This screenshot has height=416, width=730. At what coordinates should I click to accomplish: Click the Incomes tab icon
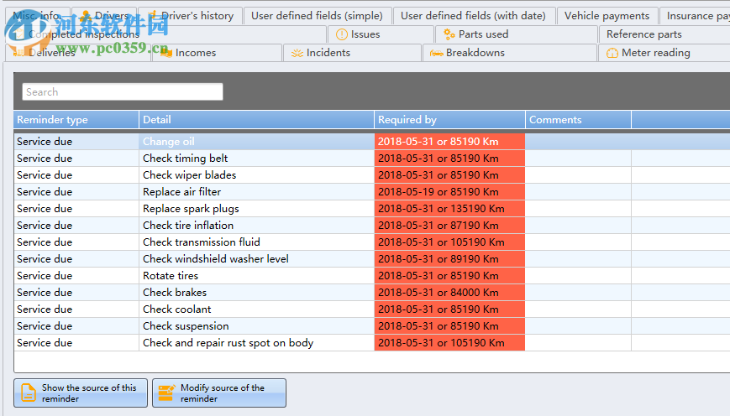pyautogui.click(x=166, y=53)
